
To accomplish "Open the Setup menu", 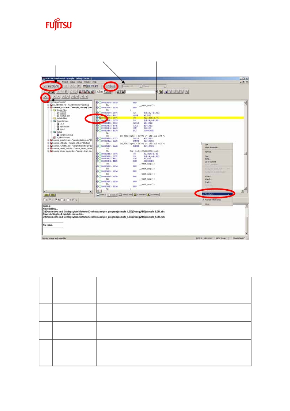I will (x=80, y=82).
